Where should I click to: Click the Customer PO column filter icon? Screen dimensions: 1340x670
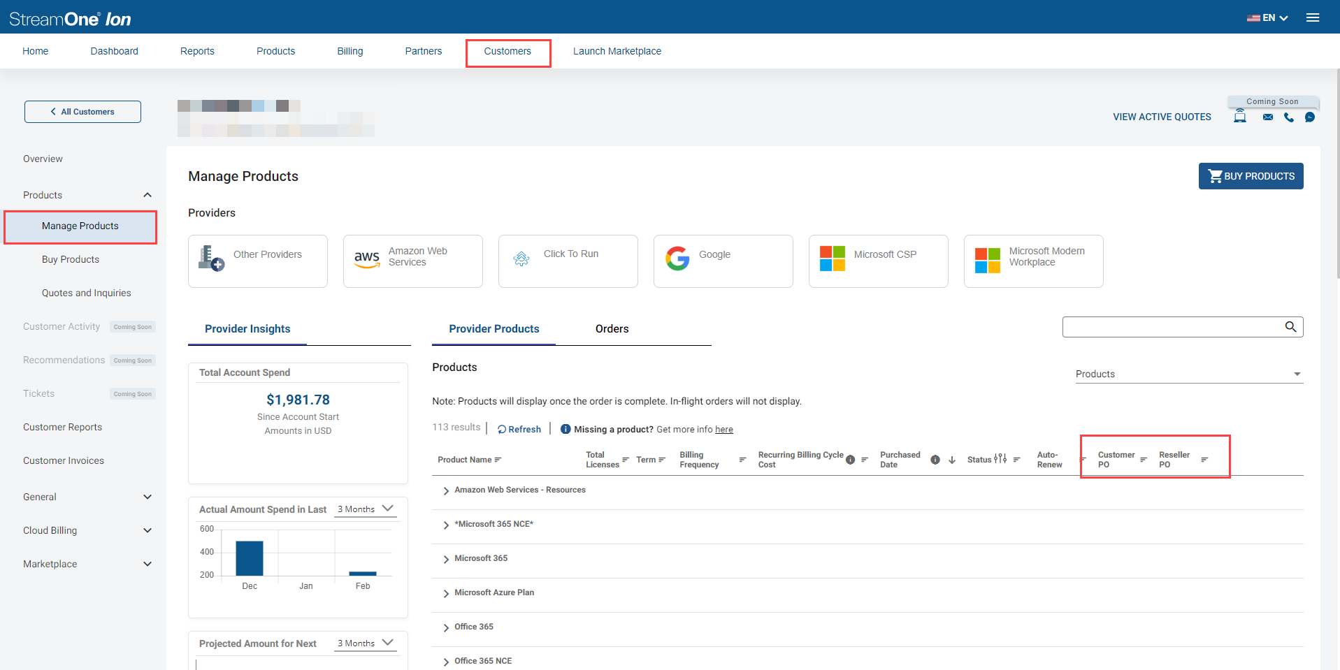point(1144,460)
